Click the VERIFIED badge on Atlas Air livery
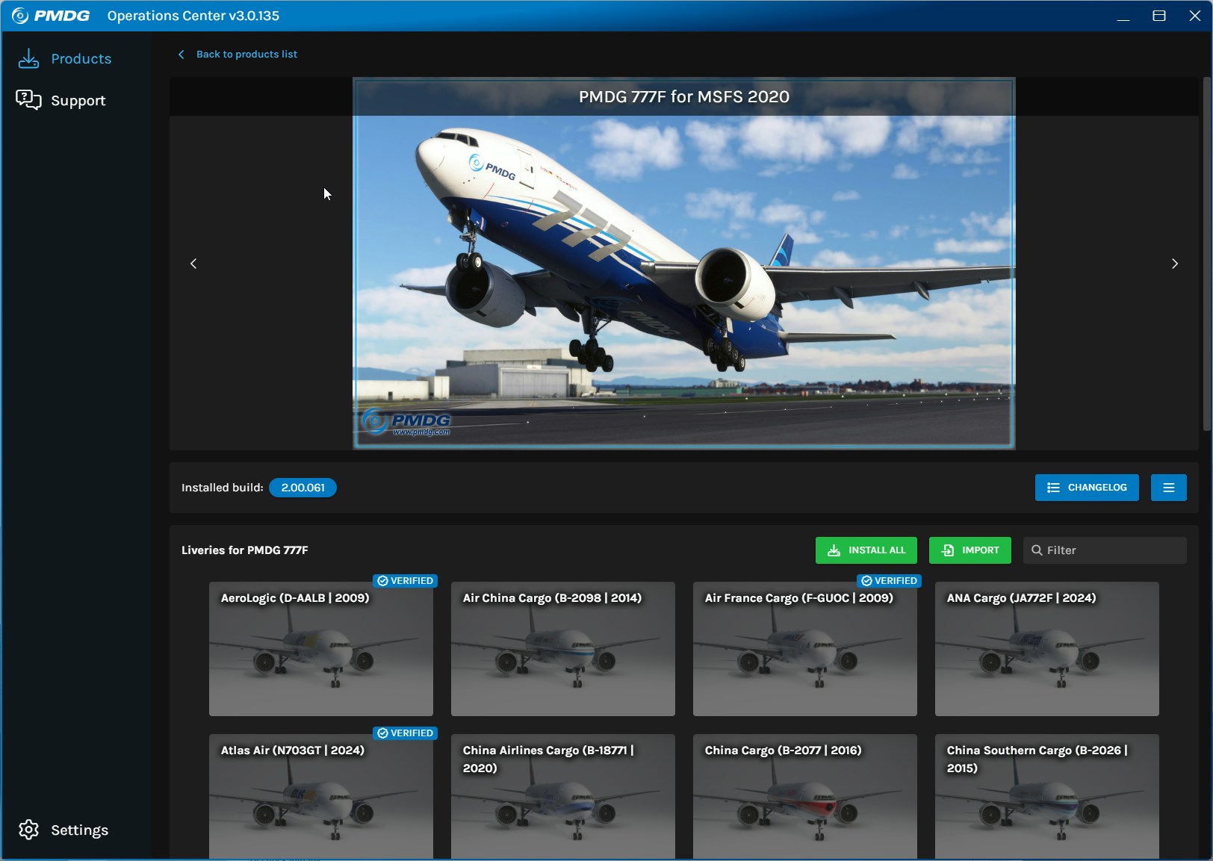The image size is (1213, 861). click(405, 733)
